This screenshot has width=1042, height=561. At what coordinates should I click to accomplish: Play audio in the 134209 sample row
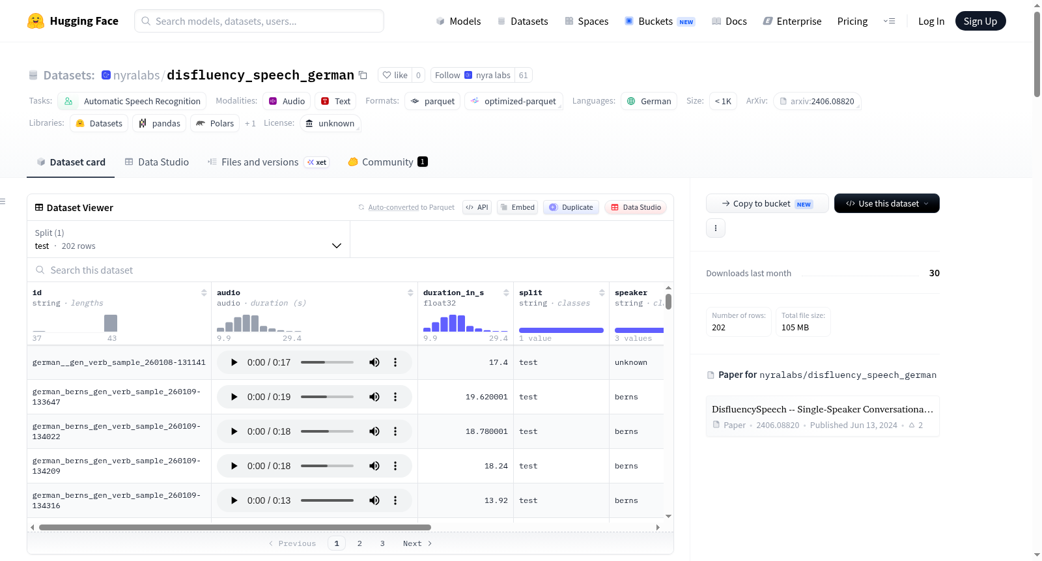[x=234, y=466]
